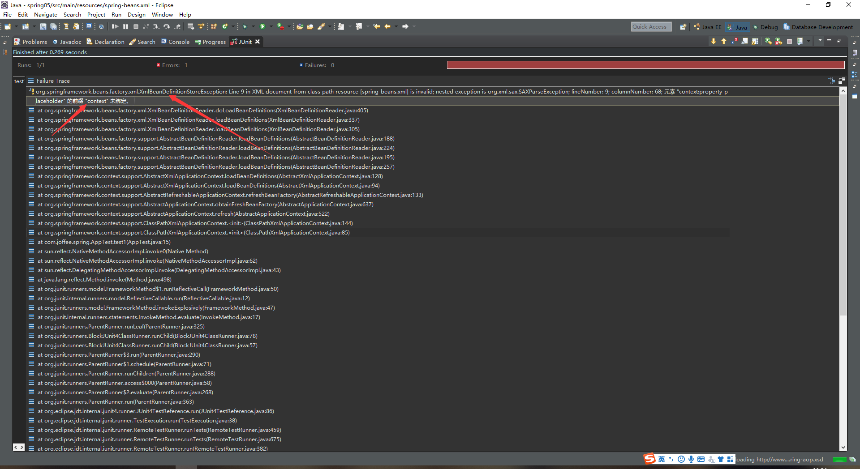Click the Save All toolbar icon
Viewport: 860px width, 469px height.
[x=54, y=26]
